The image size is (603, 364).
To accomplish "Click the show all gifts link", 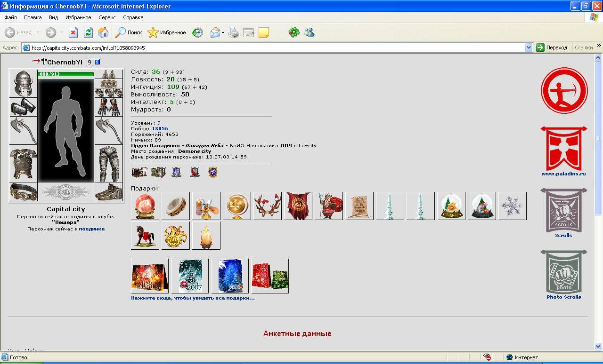I will pyautogui.click(x=193, y=298).
